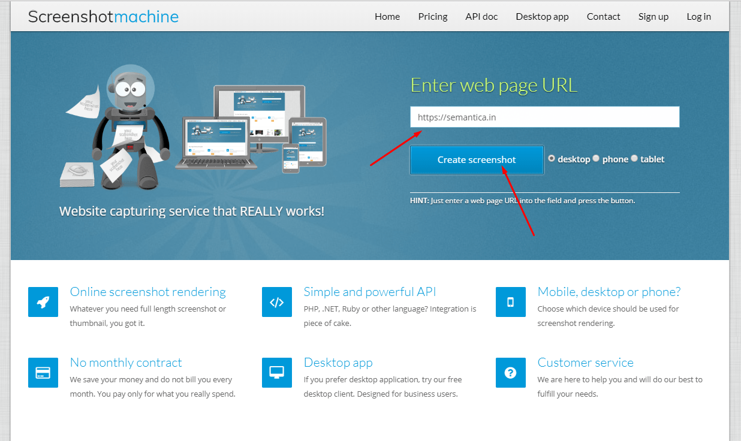Click the 'Whatever you need full length screenshot' description
Screen dimensions: 741x441
(x=148, y=316)
